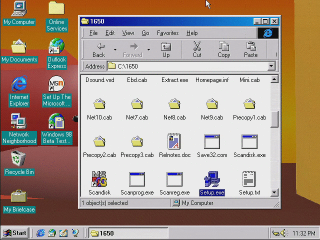The width and height of the screenshot is (320, 240).
Task: Click the Extract.exe file name
Action: click(x=174, y=80)
